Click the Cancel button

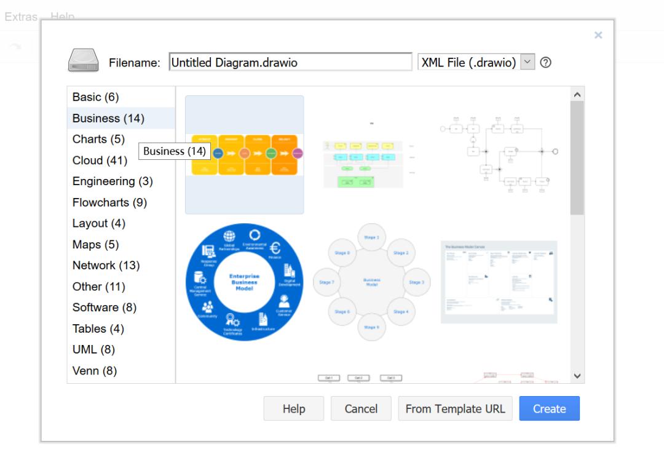[361, 408]
